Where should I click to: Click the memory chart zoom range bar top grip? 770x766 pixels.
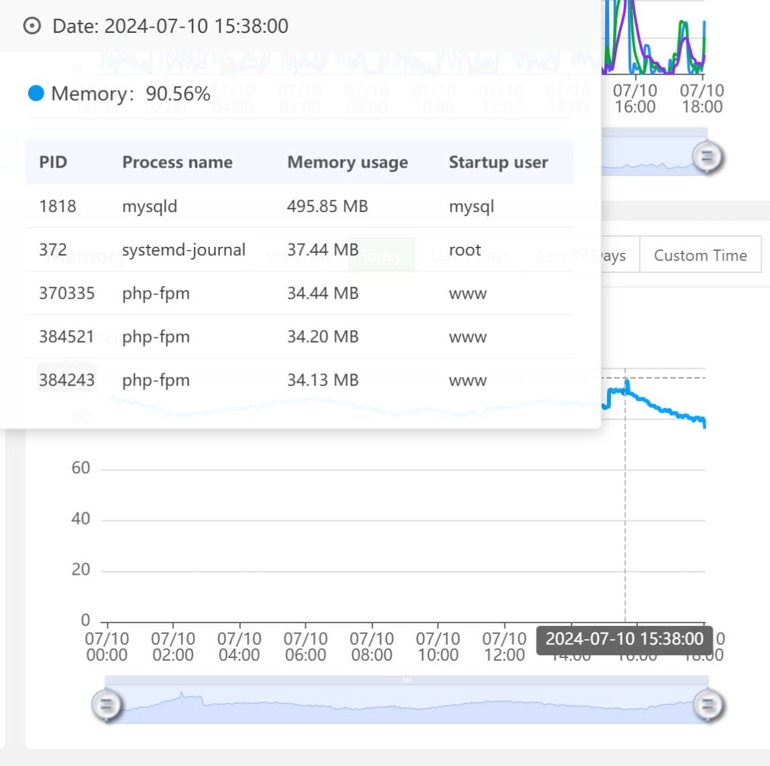pyautogui.click(x=406, y=680)
